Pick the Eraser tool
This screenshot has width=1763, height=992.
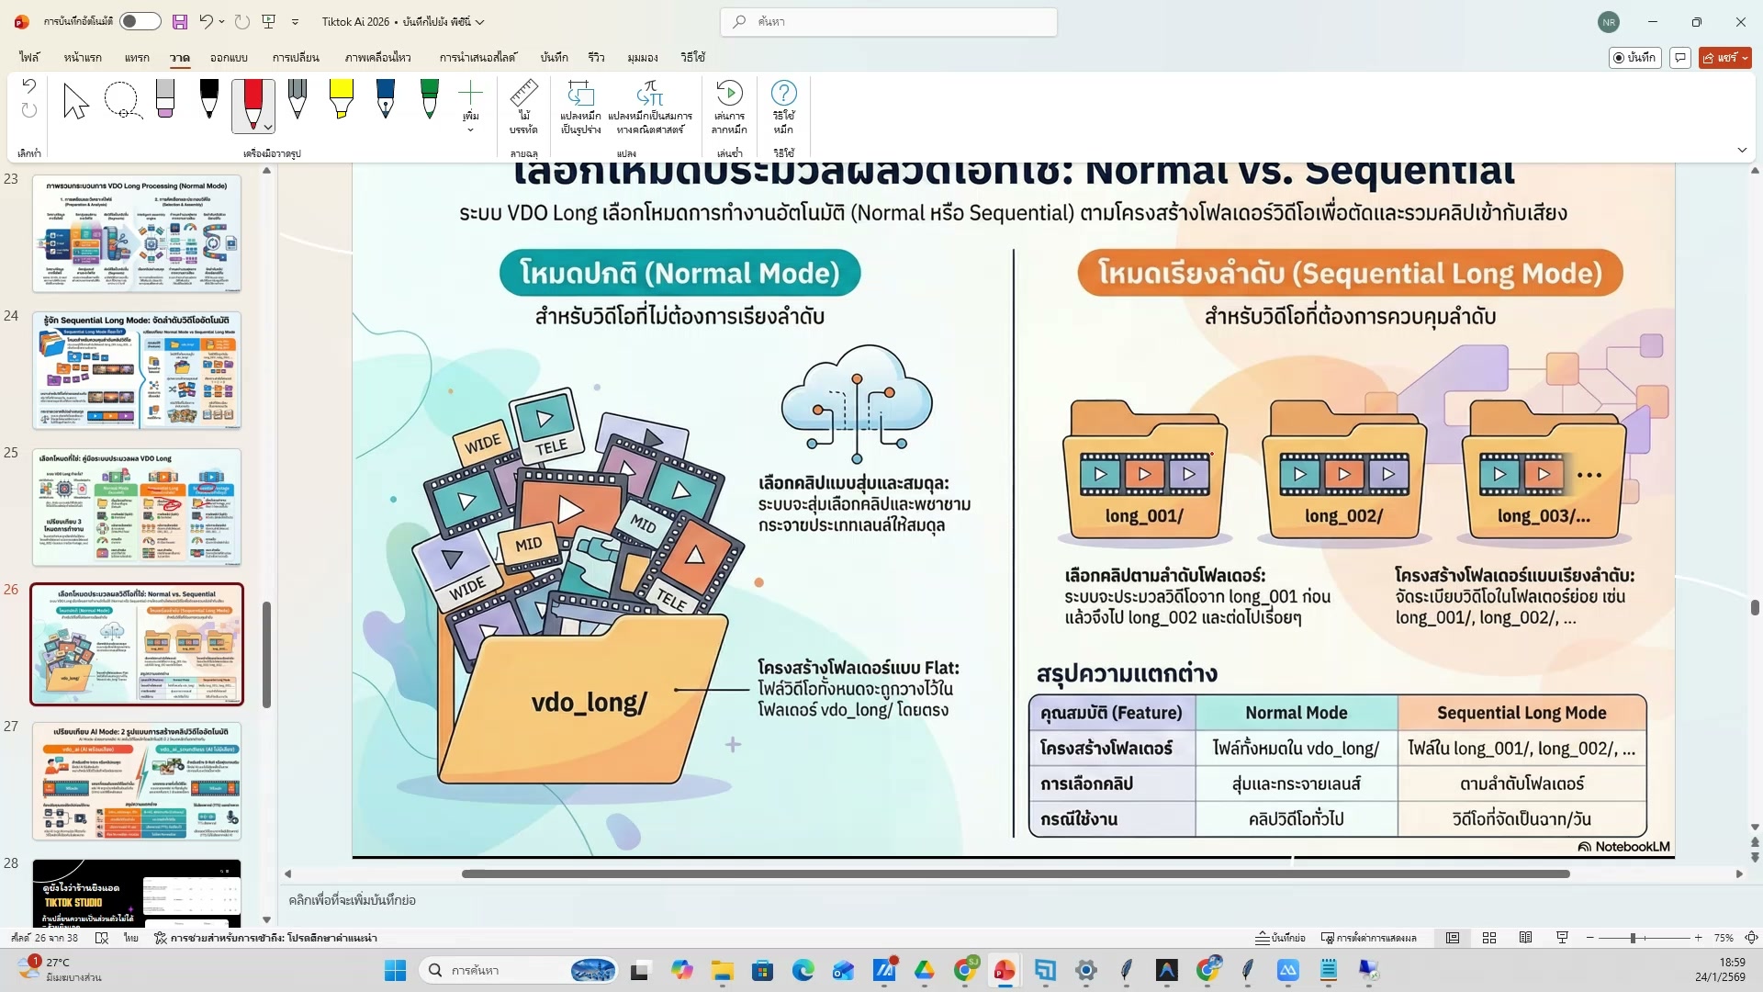click(165, 99)
